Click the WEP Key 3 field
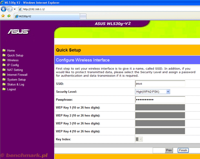The height and width of the screenshot is (159, 200). 160,123
